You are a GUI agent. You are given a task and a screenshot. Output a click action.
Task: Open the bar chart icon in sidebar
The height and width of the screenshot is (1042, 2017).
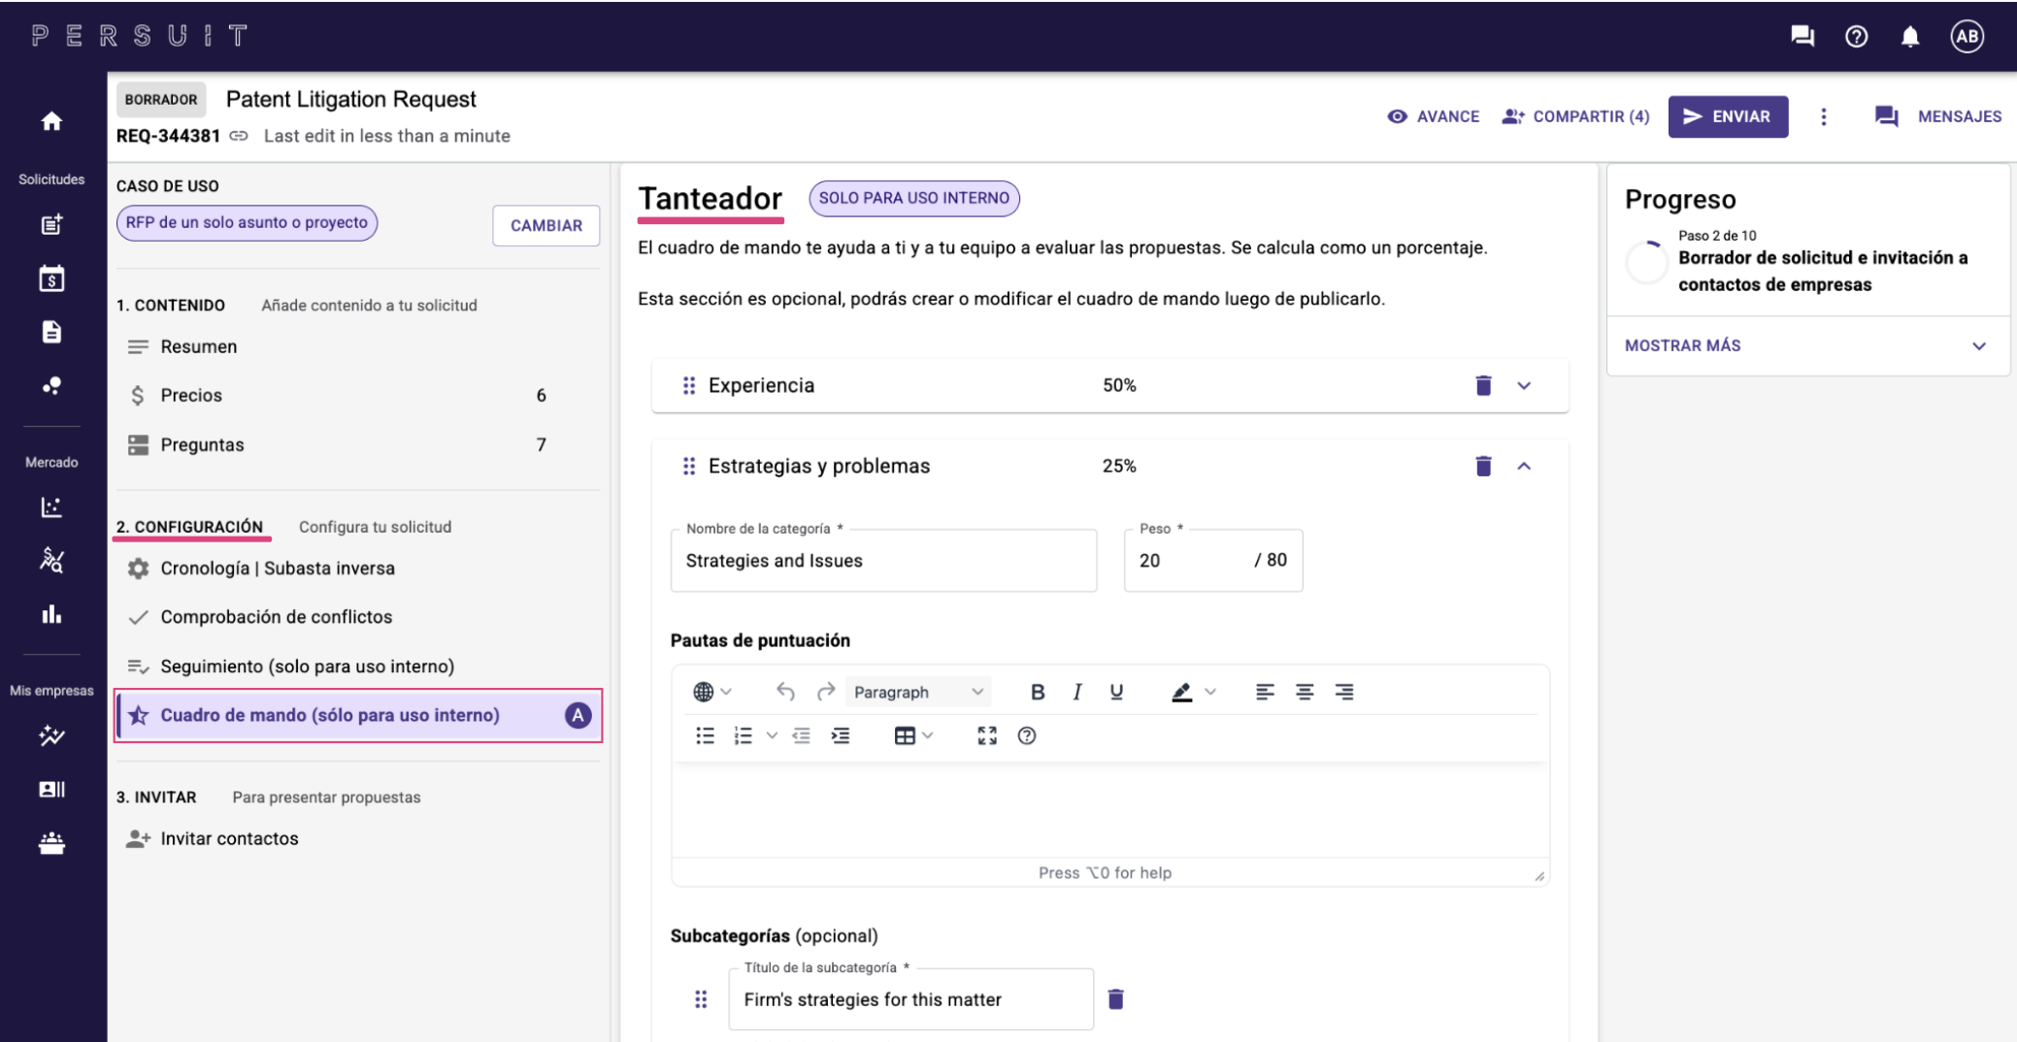click(x=51, y=614)
